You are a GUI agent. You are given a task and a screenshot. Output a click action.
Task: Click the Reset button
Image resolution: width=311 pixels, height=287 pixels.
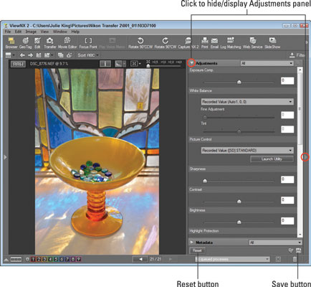[x=197, y=250]
